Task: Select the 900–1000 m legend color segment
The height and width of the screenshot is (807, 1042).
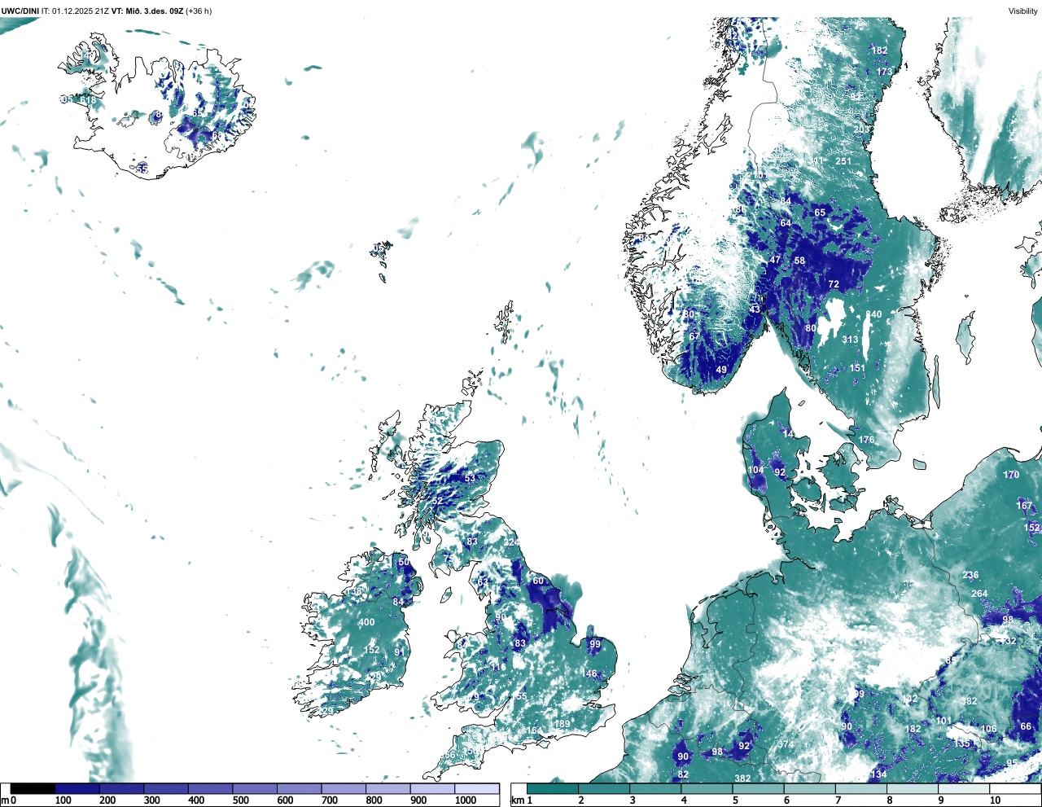Action: tap(432, 789)
